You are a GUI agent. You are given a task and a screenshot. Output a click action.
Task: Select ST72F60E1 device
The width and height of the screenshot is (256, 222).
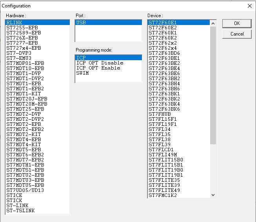coord(179,22)
